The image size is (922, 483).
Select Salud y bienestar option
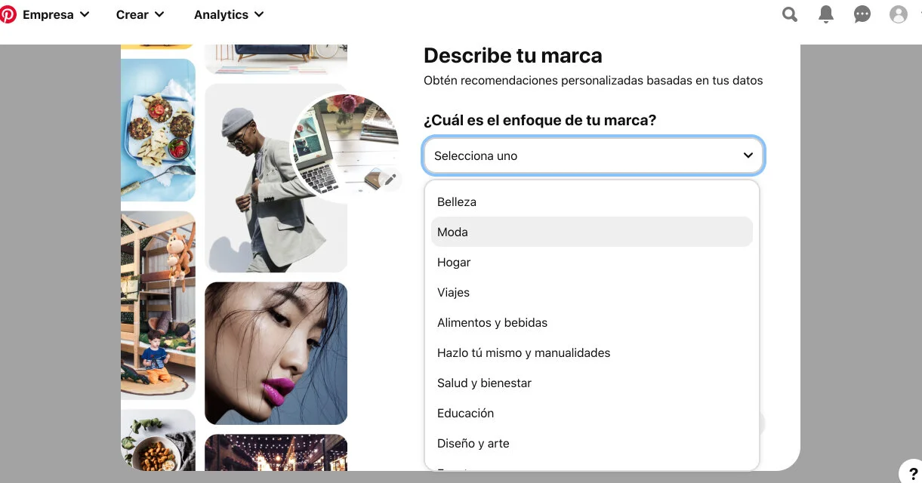(x=592, y=383)
